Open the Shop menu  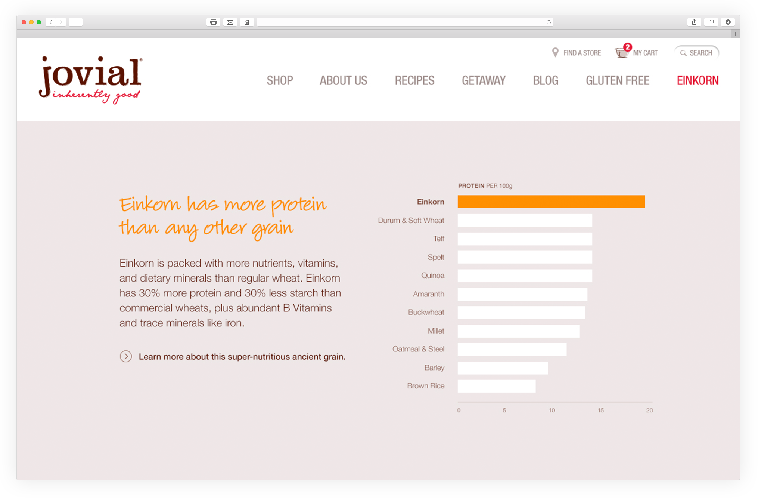point(280,80)
